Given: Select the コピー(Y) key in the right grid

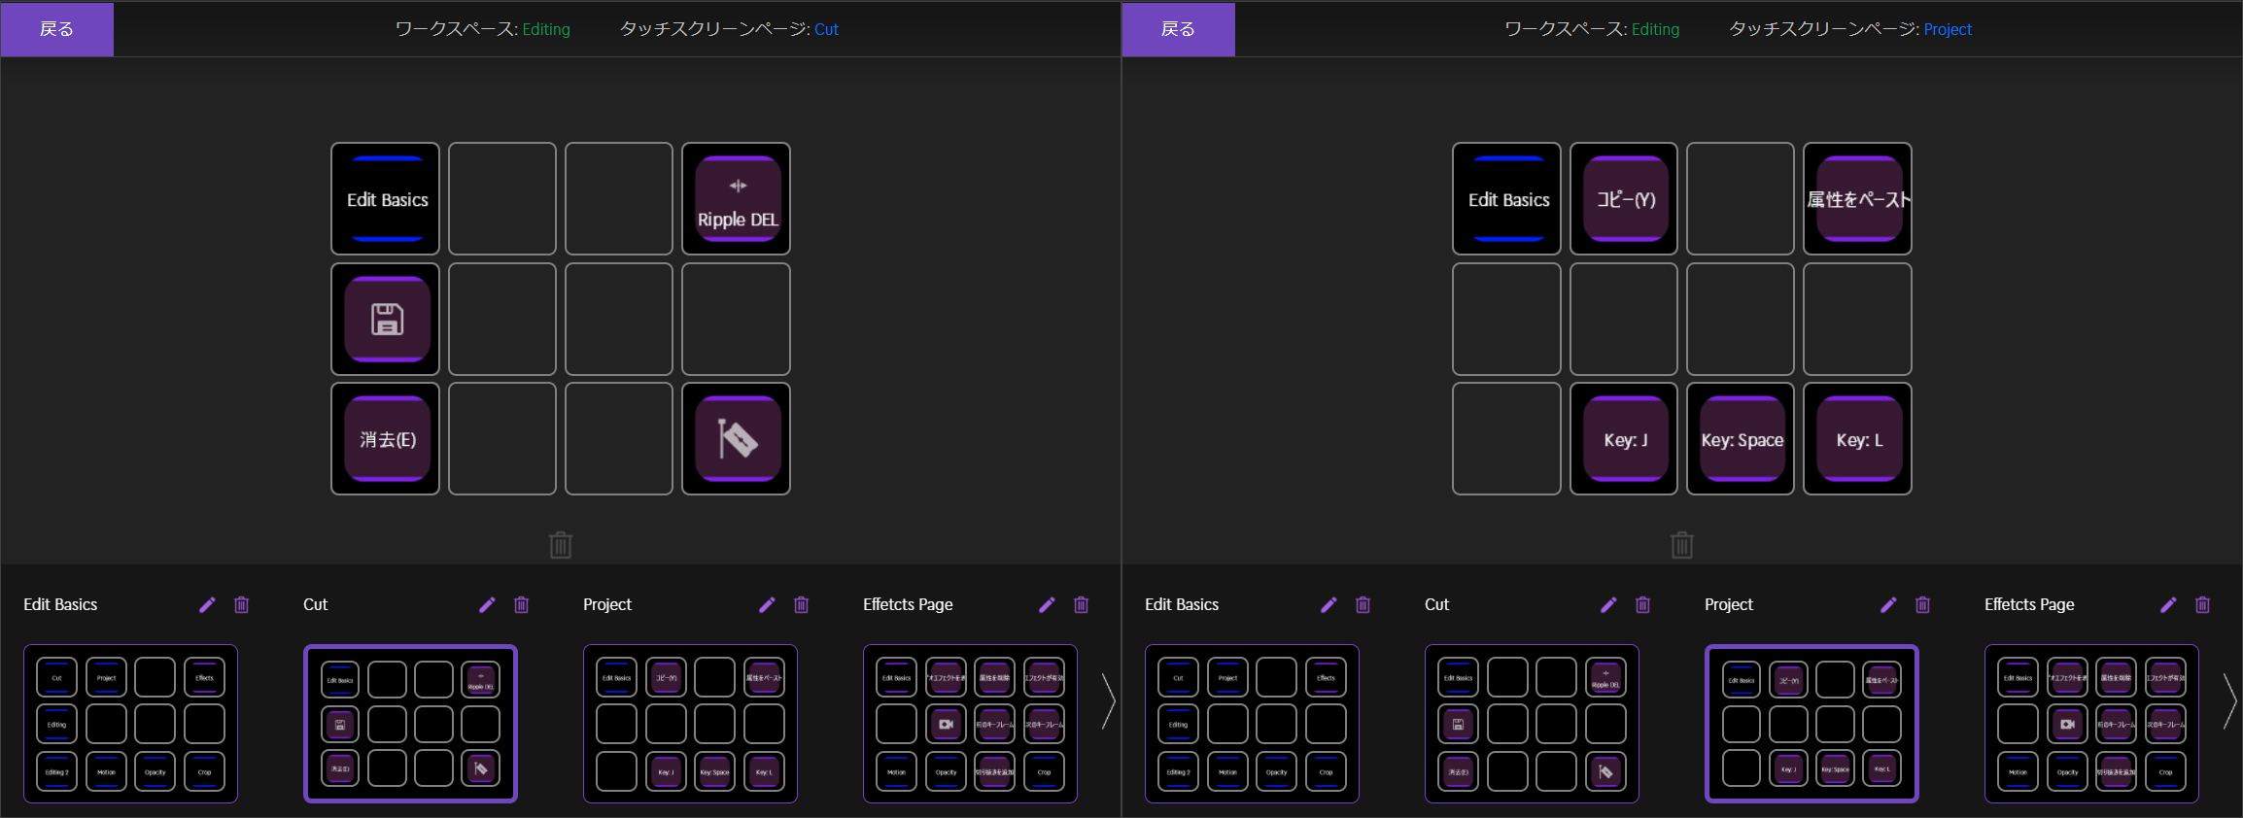Looking at the screenshot, I should pyautogui.click(x=1624, y=199).
